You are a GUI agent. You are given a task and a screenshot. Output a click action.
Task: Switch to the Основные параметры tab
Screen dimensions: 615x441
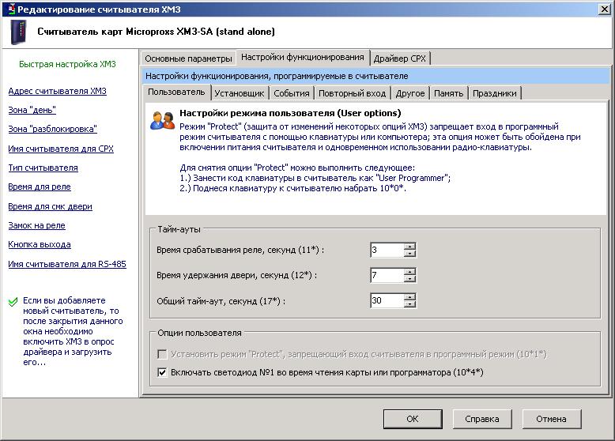pyautogui.click(x=188, y=58)
